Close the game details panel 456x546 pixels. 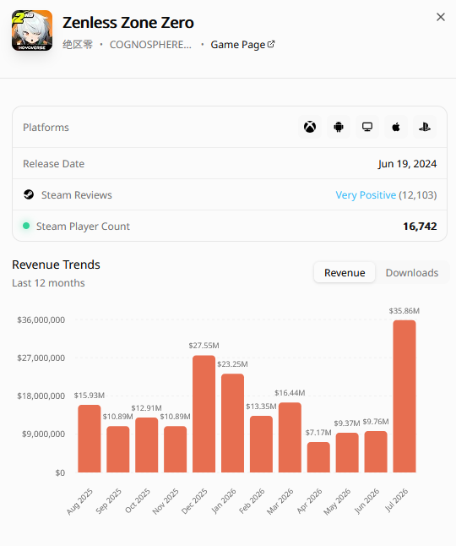pos(440,17)
